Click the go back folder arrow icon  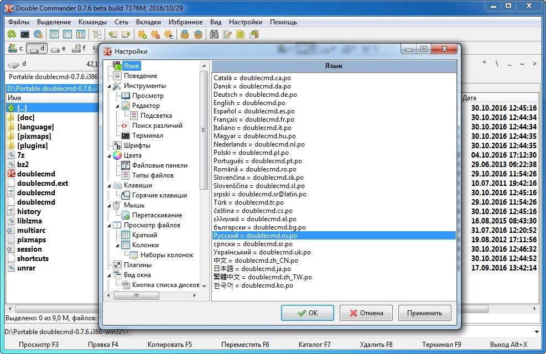coord(112,34)
